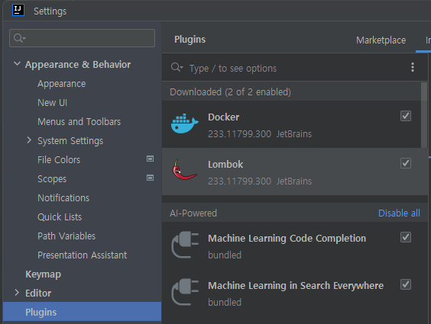Expand the System Settings node
431x324 pixels.
(29, 140)
